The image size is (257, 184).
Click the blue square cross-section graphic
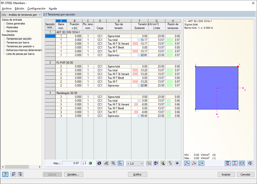(x=217, y=88)
